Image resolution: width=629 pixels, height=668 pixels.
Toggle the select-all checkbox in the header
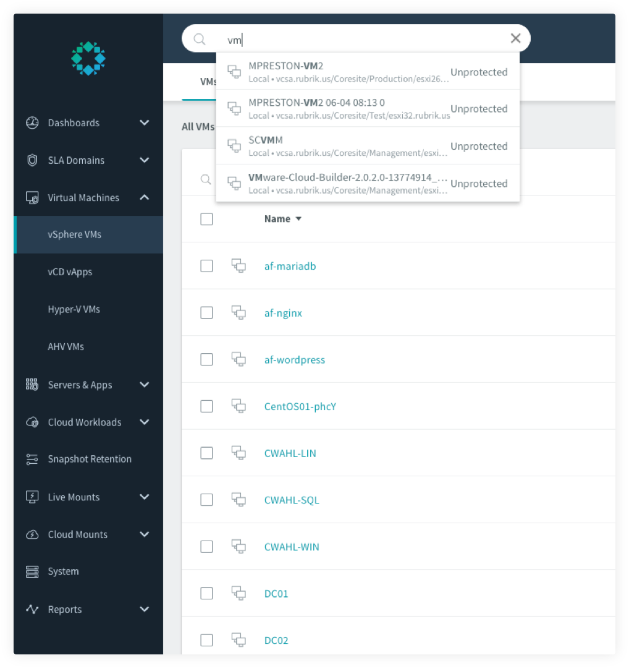coord(207,219)
